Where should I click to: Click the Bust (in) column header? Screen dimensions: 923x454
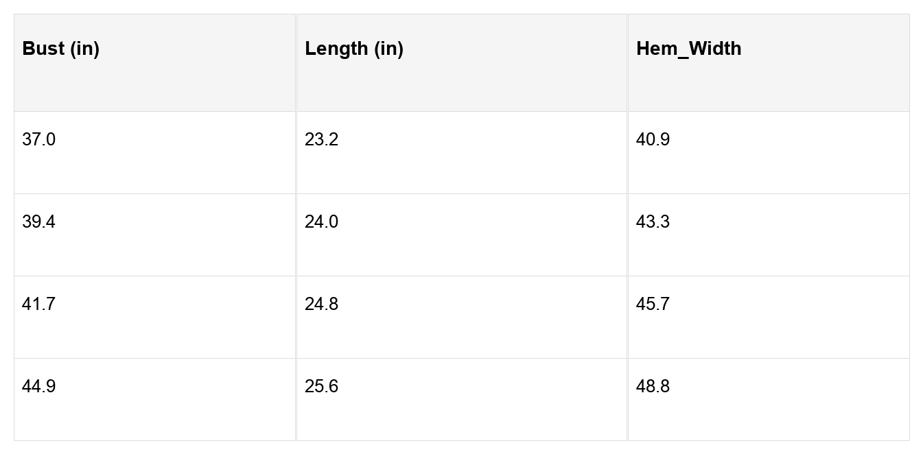(61, 49)
